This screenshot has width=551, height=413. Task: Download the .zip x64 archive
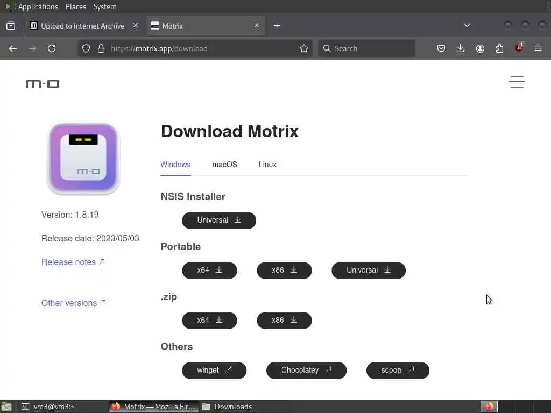click(209, 321)
